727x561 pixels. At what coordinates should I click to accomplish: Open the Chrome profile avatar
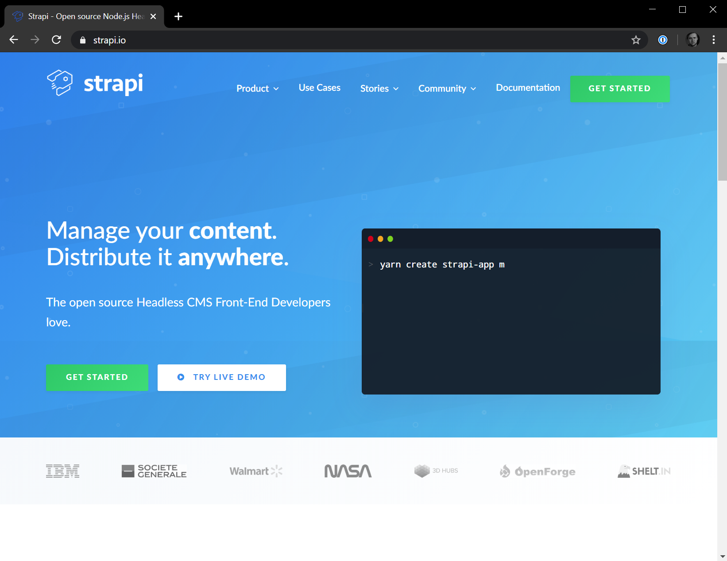point(692,40)
